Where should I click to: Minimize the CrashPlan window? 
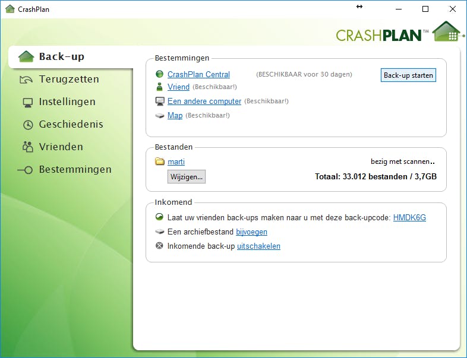(399, 9)
